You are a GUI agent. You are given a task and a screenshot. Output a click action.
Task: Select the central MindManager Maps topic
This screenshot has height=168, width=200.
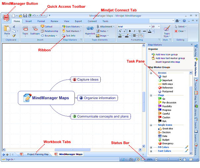pyautogui.click(x=46, y=98)
